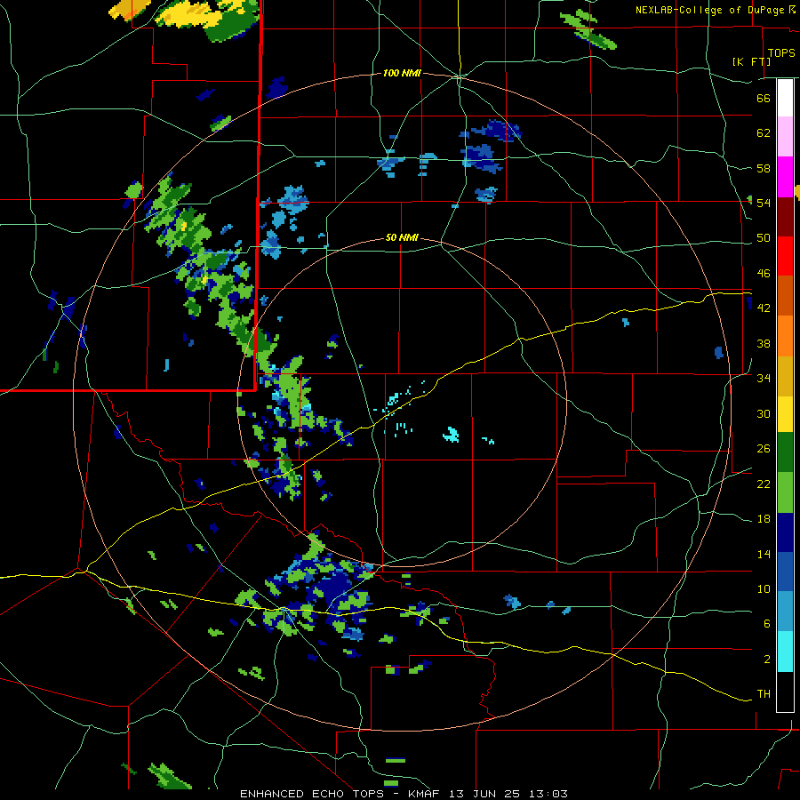The image size is (800, 800).
Task: Click the "10" legend value
Action: pyautogui.click(x=764, y=588)
